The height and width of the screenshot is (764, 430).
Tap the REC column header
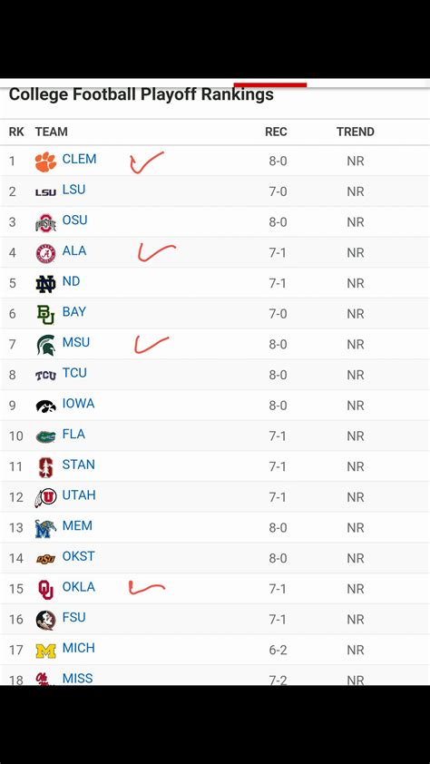tap(276, 132)
